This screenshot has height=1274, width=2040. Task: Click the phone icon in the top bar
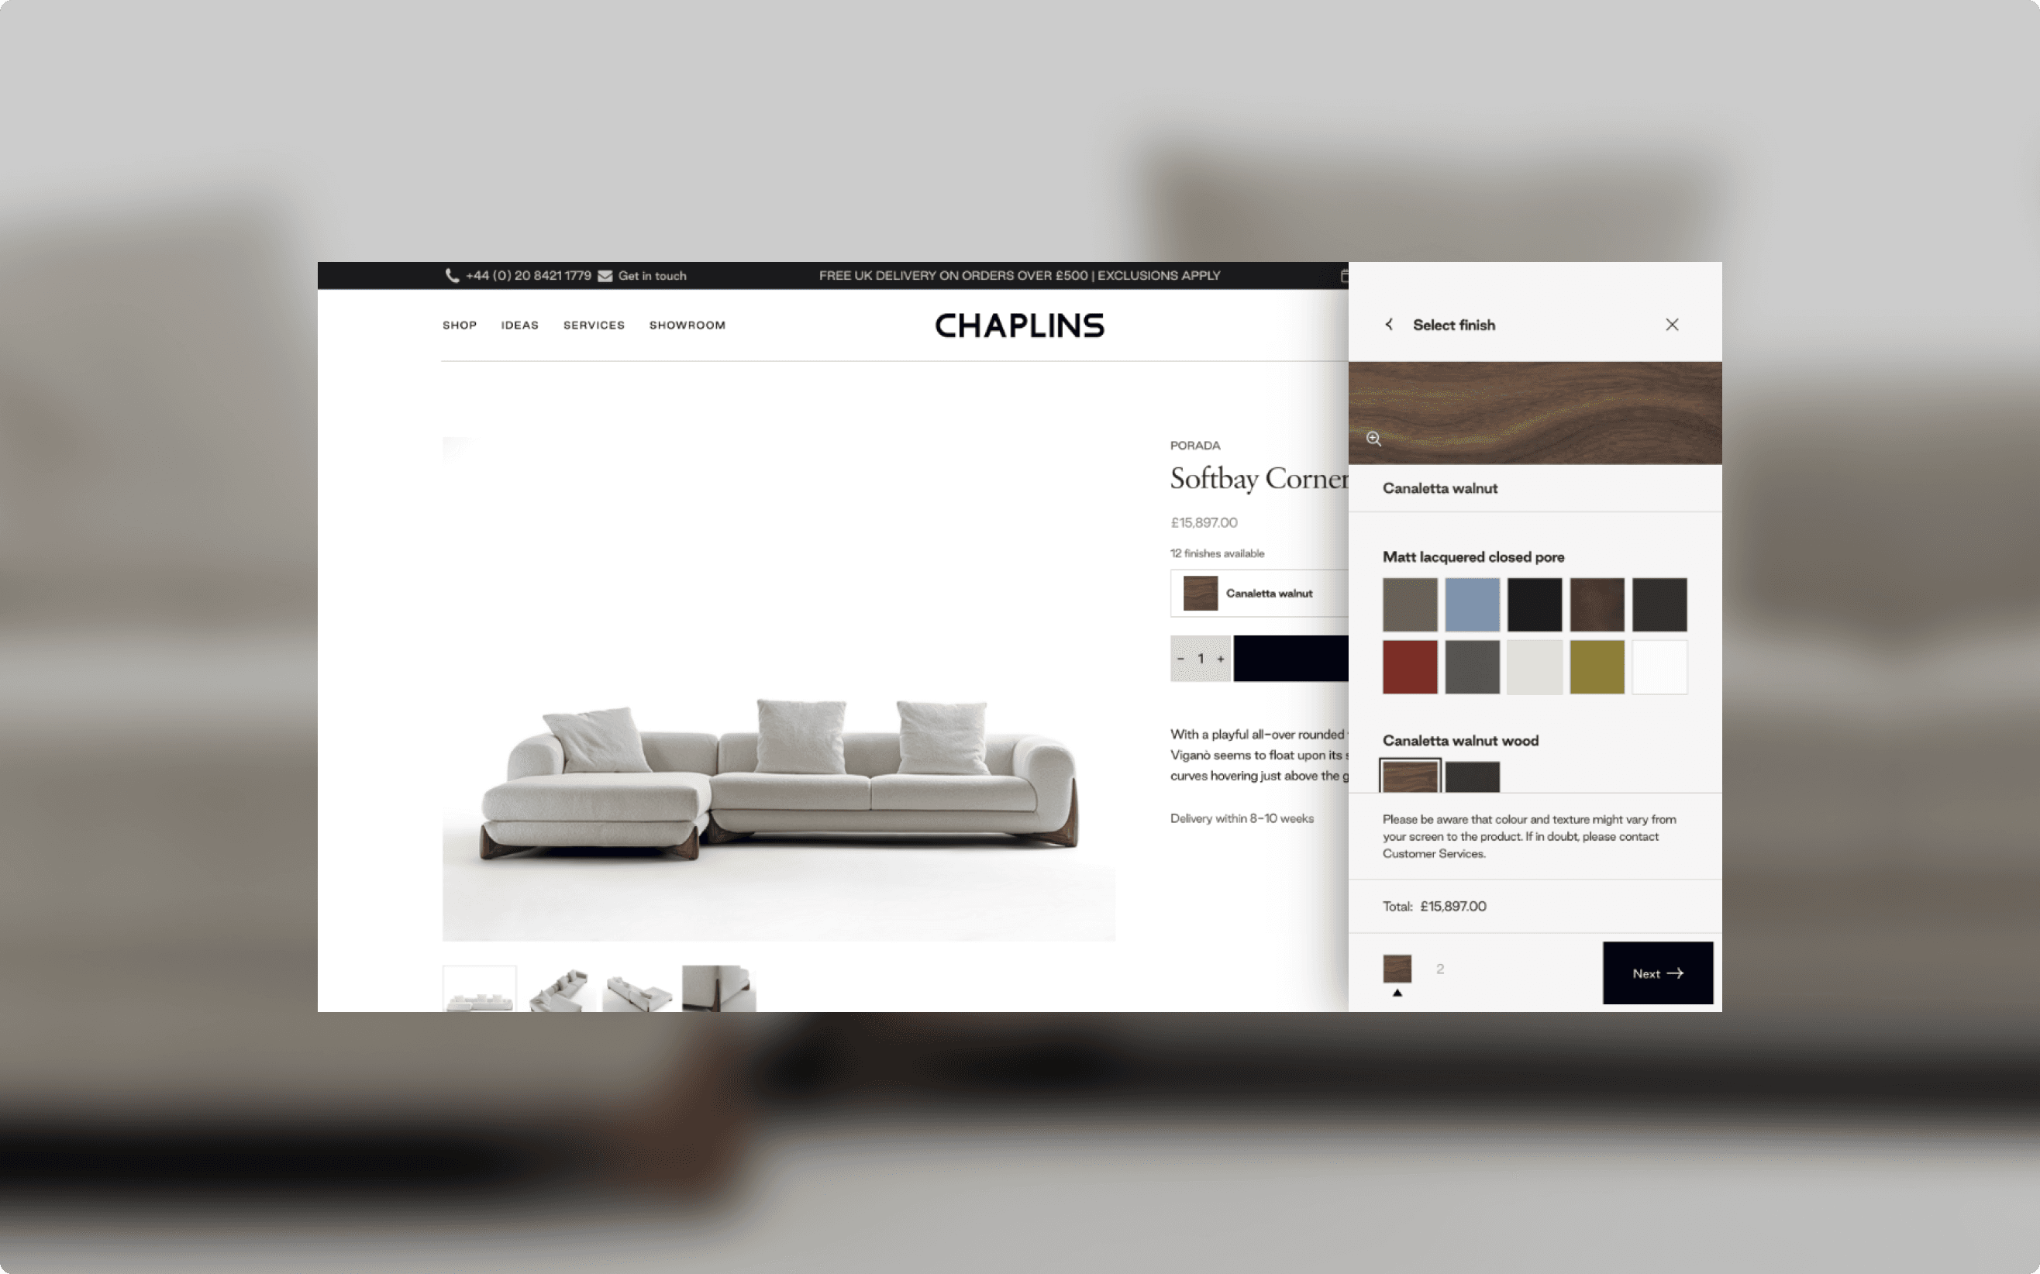pyautogui.click(x=450, y=274)
